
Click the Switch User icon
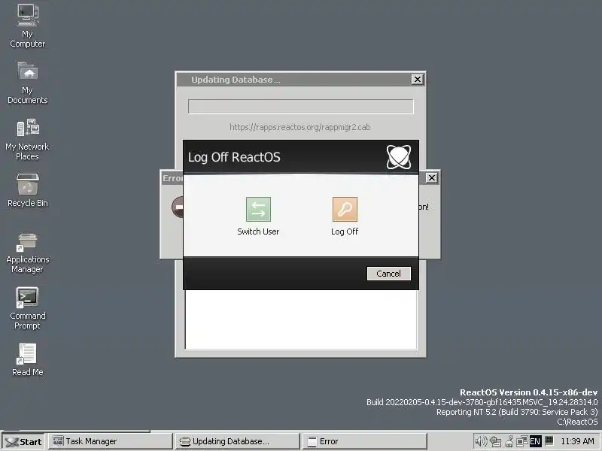pos(258,209)
